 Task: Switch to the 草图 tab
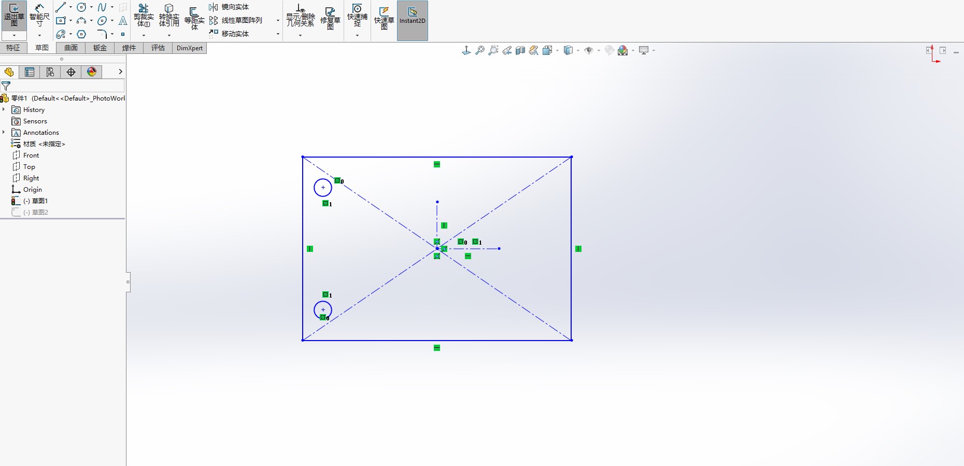(x=42, y=48)
